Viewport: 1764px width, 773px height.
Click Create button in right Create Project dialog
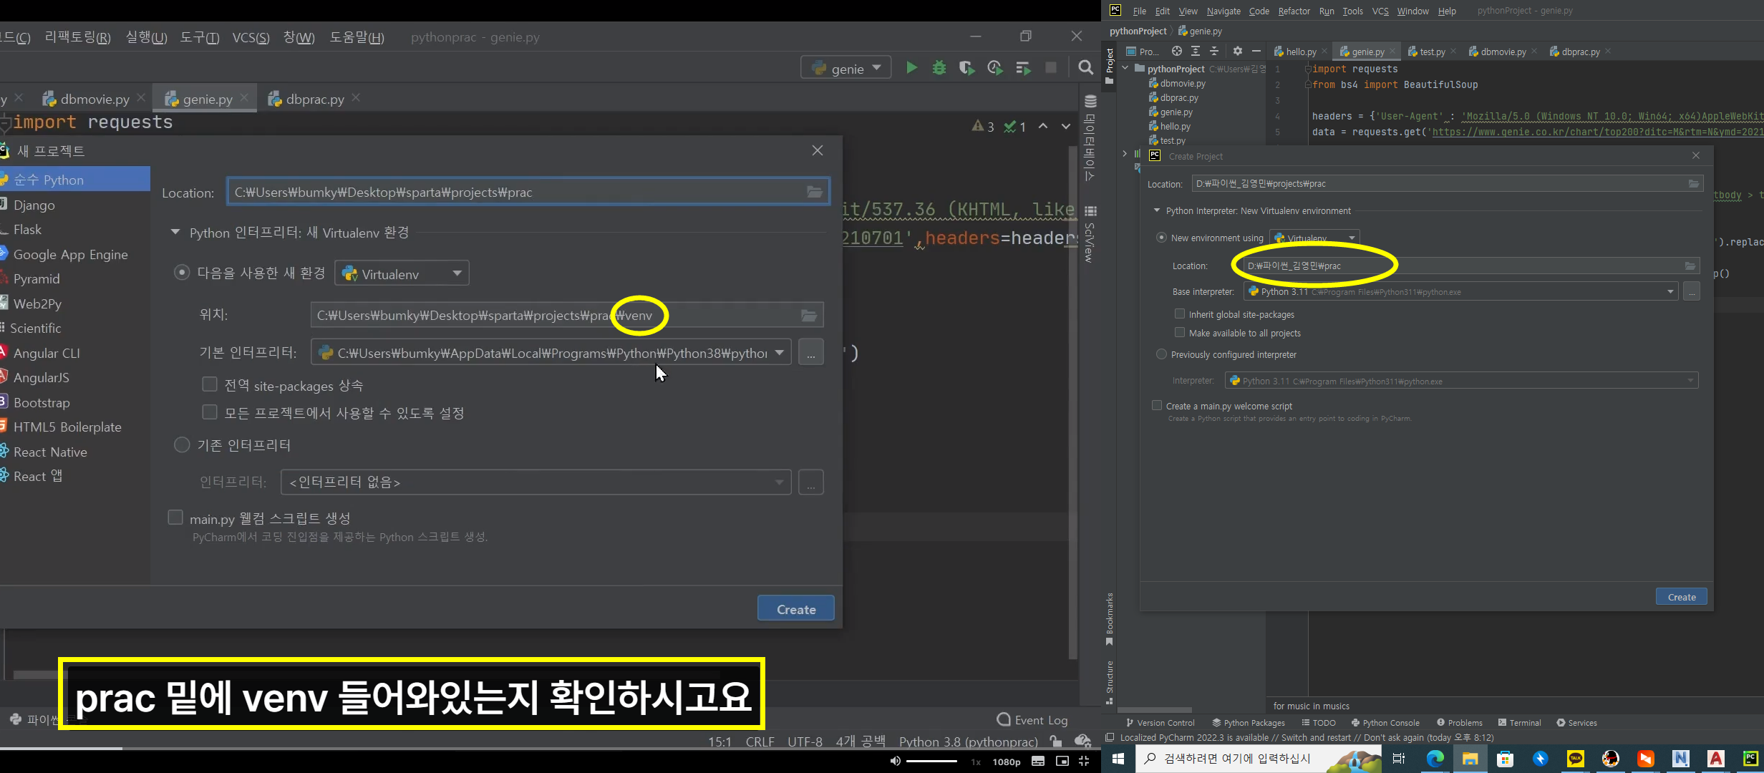[x=1681, y=597]
